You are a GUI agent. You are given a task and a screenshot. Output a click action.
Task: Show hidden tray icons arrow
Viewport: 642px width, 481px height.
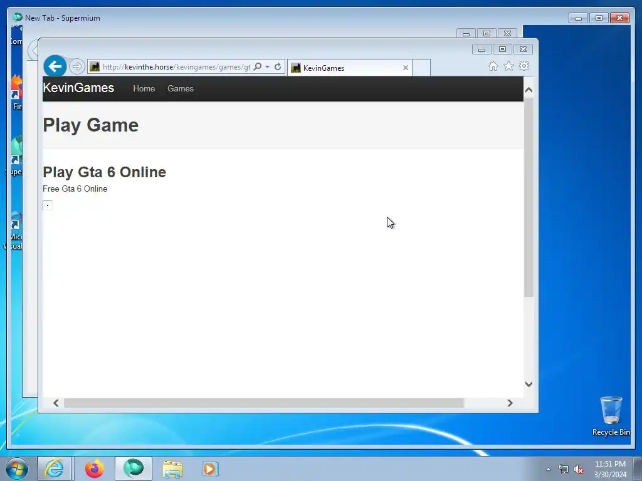tap(548, 469)
